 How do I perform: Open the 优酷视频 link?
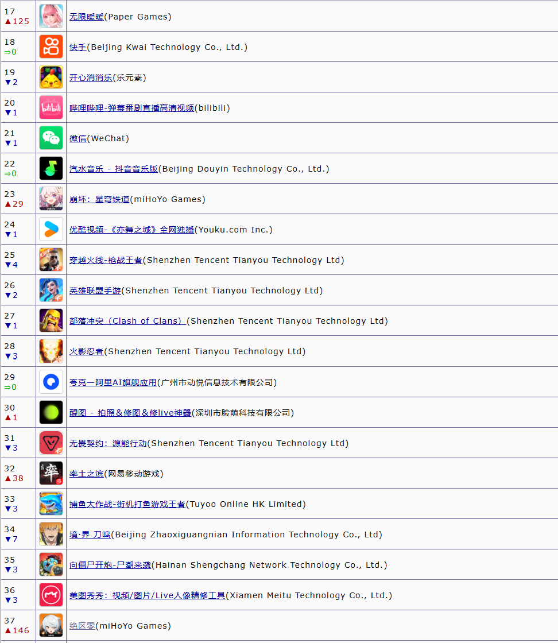click(131, 230)
